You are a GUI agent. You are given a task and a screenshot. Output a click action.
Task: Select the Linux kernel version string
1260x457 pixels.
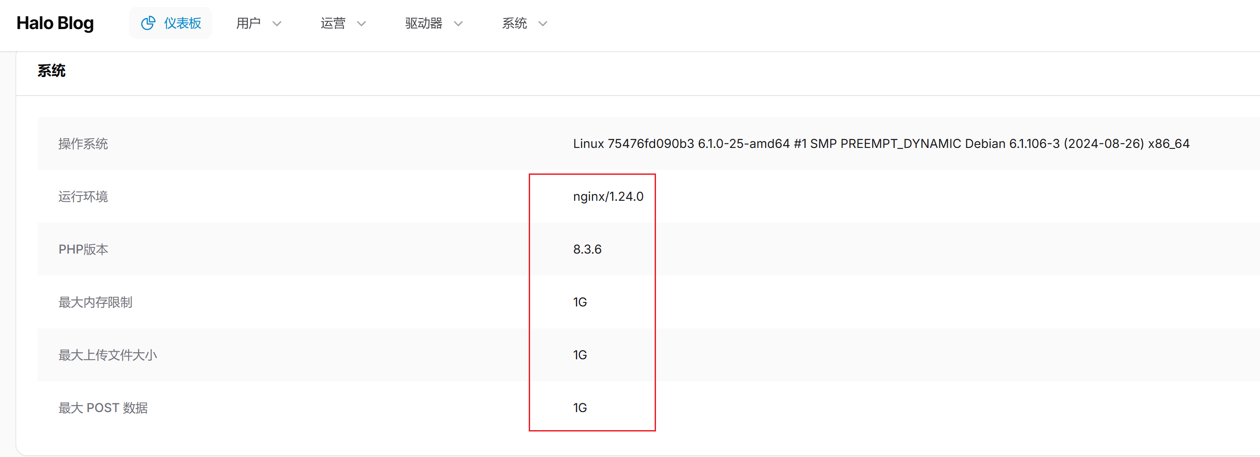click(x=881, y=144)
